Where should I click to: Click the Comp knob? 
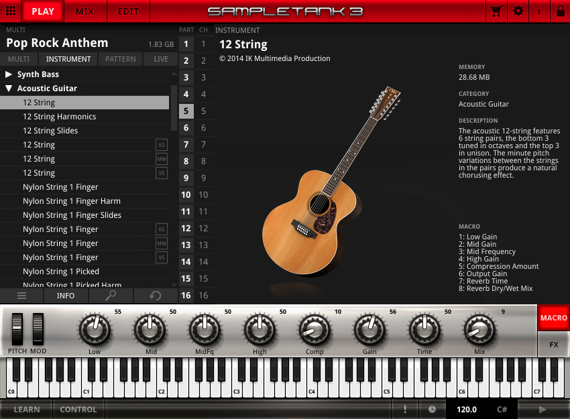pyautogui.click(x=315, y=330)
